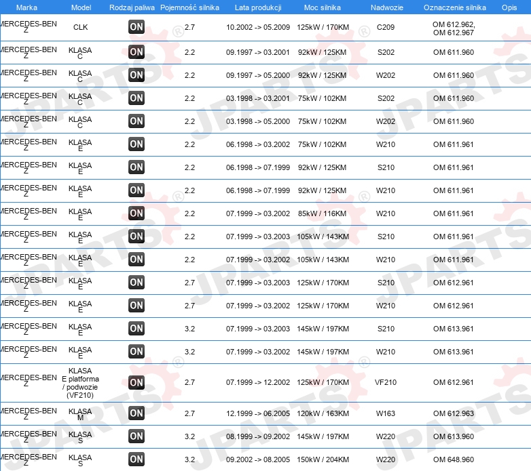Screen dimensions: 531x471
Task: Click the Pojemność silnika column header
Action: tap(189, 7)
